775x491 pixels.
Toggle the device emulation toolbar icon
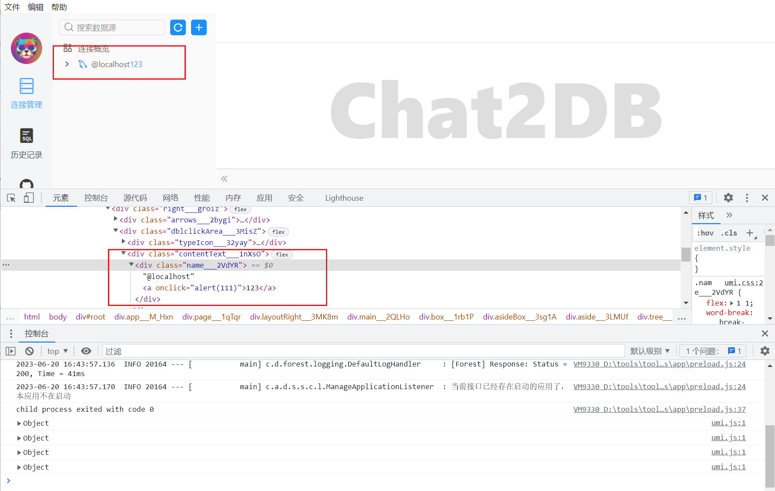tap(28, 198)
